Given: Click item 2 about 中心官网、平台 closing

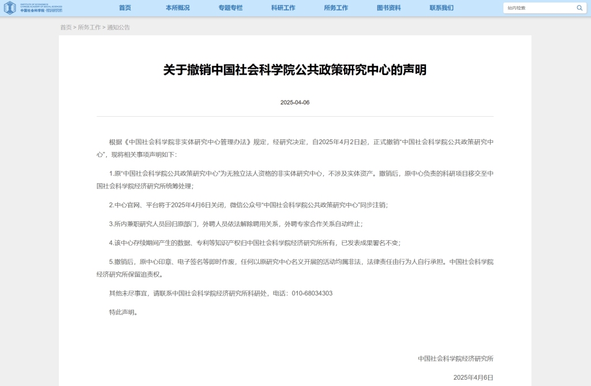Looking at the screenshot, I should 248,205.
